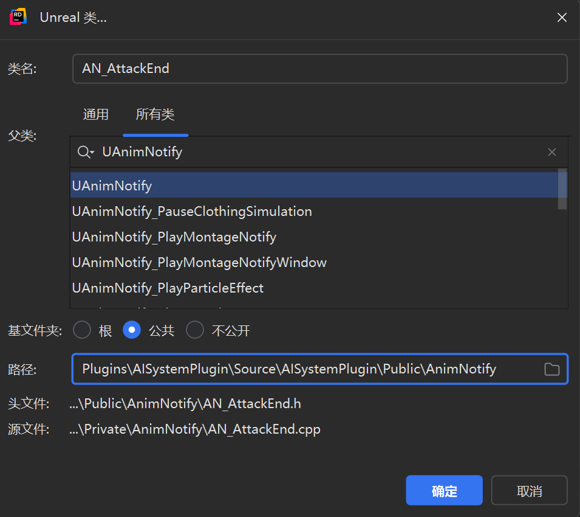Browse for folder using the path icon
This screenshot has width=580, height=517.
551,369
